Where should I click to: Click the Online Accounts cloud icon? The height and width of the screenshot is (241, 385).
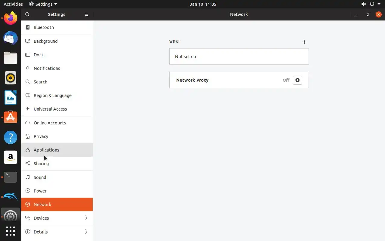[28, 123]
